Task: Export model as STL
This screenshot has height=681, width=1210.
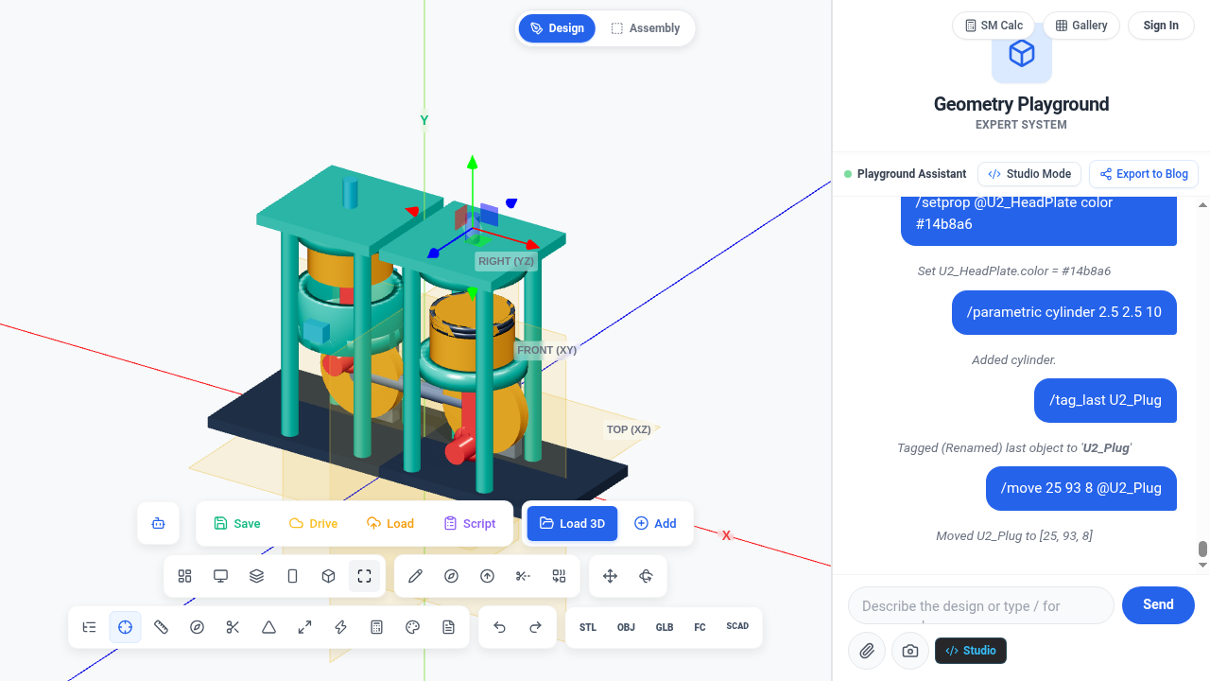Action: tap(588, 627)
